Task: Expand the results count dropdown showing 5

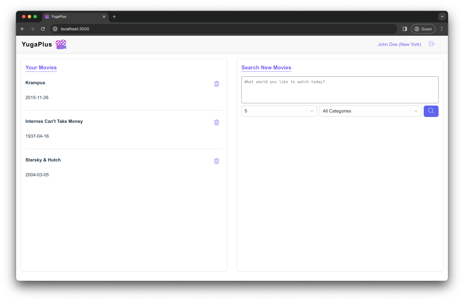Action: coord(312,111)
